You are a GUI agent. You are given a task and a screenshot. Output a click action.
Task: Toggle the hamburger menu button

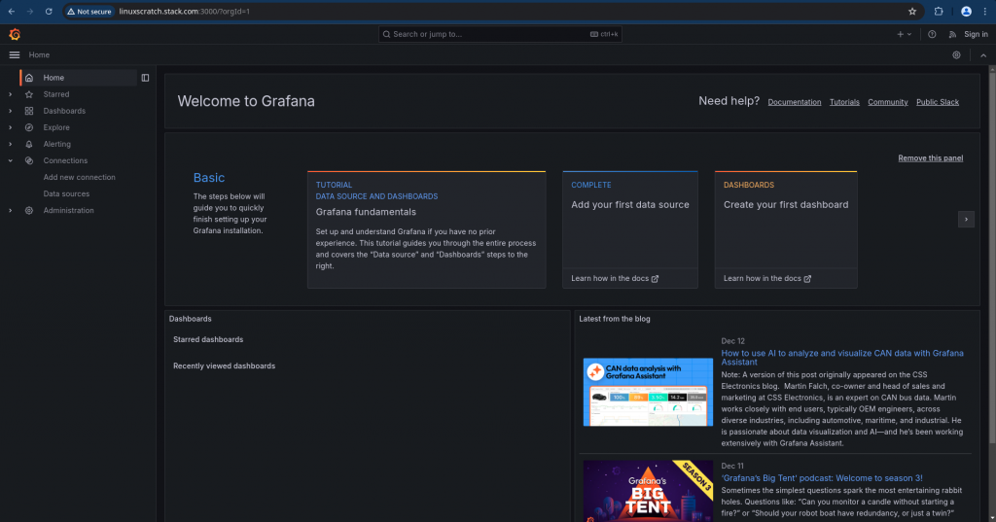(x=15, y=55)
